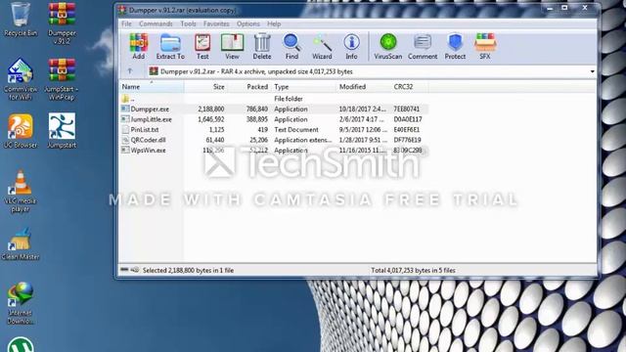This screenshot has width=626, height=352.
Task: Open the File menu
Action: [x=126, y=23]
